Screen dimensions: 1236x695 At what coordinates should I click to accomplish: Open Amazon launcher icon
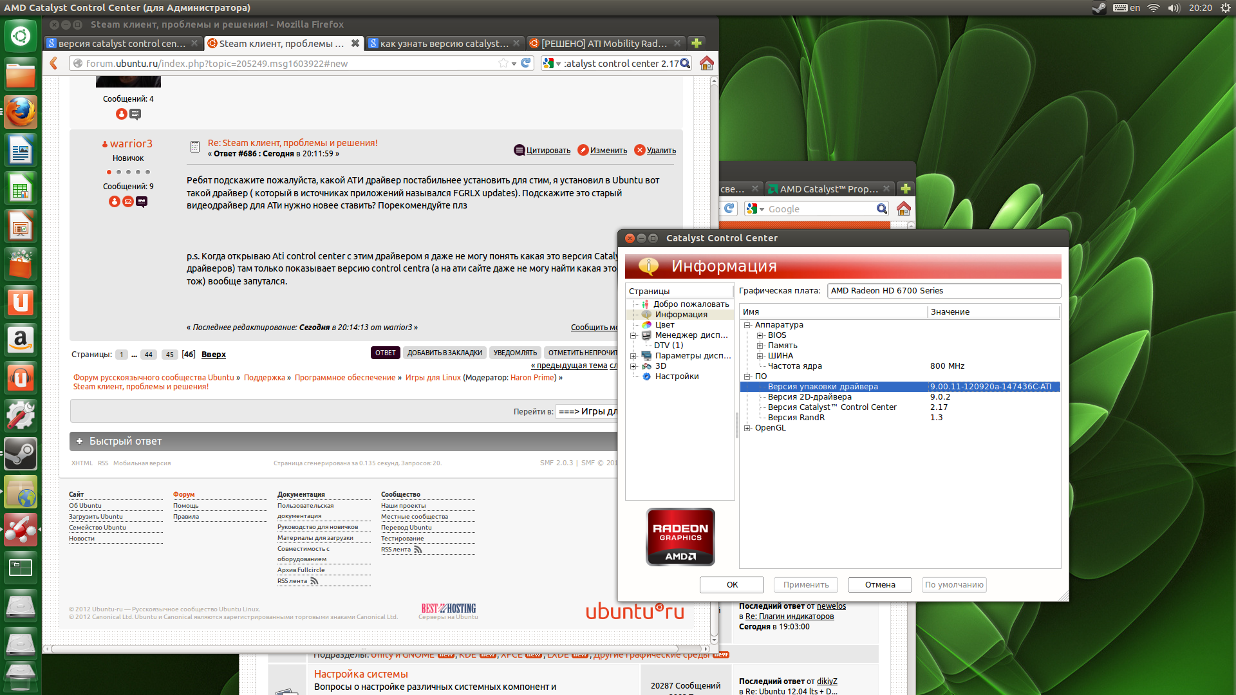point(21,340)
